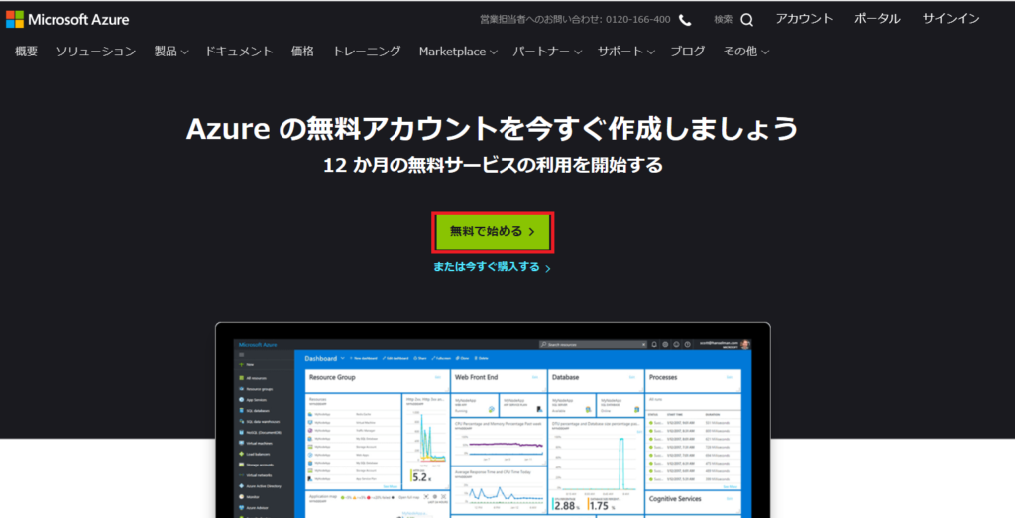Image resolution: width=1015 pixels, height=518 pixels.
Task: Click the 1.75 % metric value
Action: [601, 506]
